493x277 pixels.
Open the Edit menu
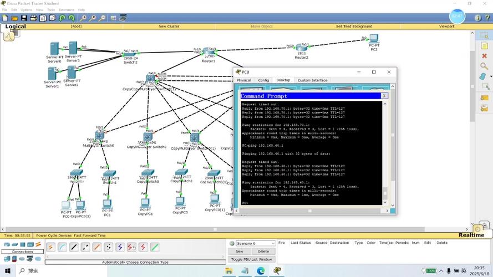(x=14, y=10)
